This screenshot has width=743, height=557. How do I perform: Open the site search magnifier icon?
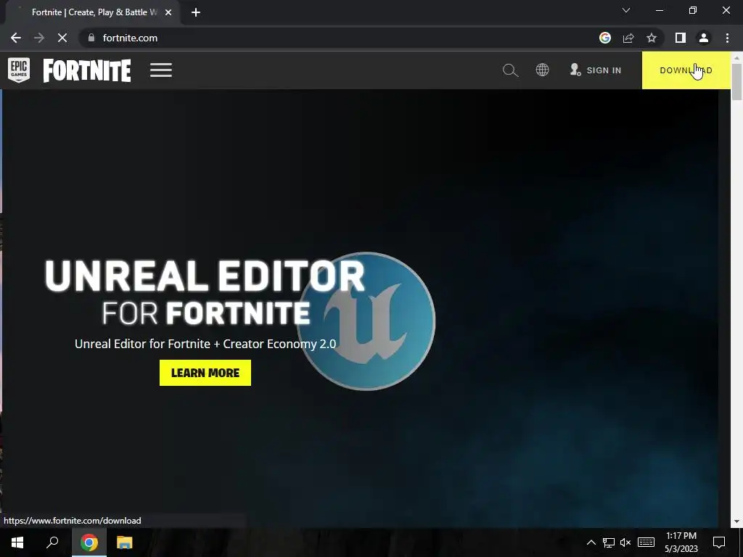[510, 70]
